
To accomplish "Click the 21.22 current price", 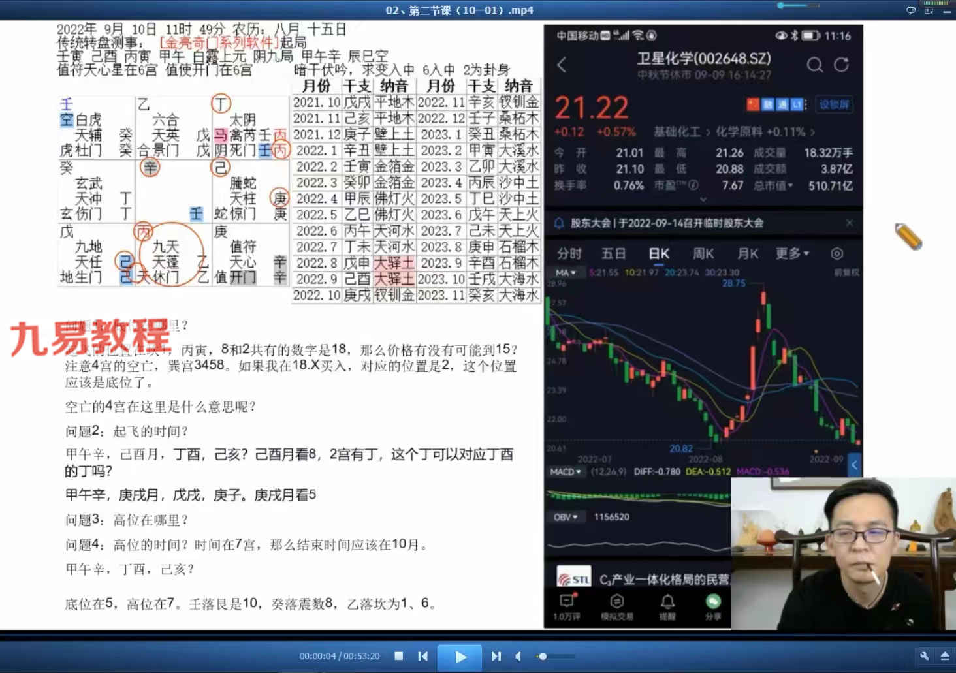I will click(x=592, y=108).
